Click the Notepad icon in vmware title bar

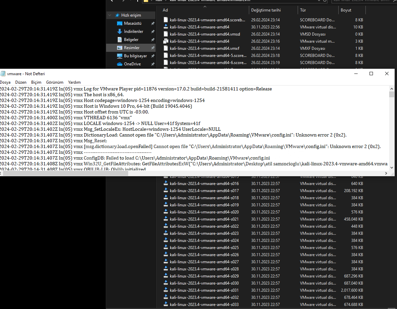point(3,74)
